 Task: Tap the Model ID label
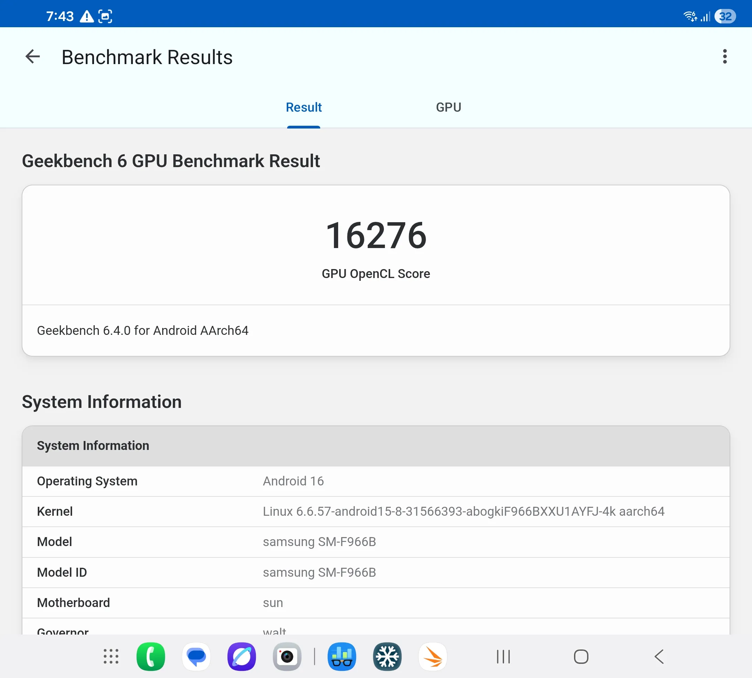[62, 572]
